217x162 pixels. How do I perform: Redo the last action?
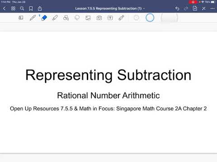pos(186,9)
